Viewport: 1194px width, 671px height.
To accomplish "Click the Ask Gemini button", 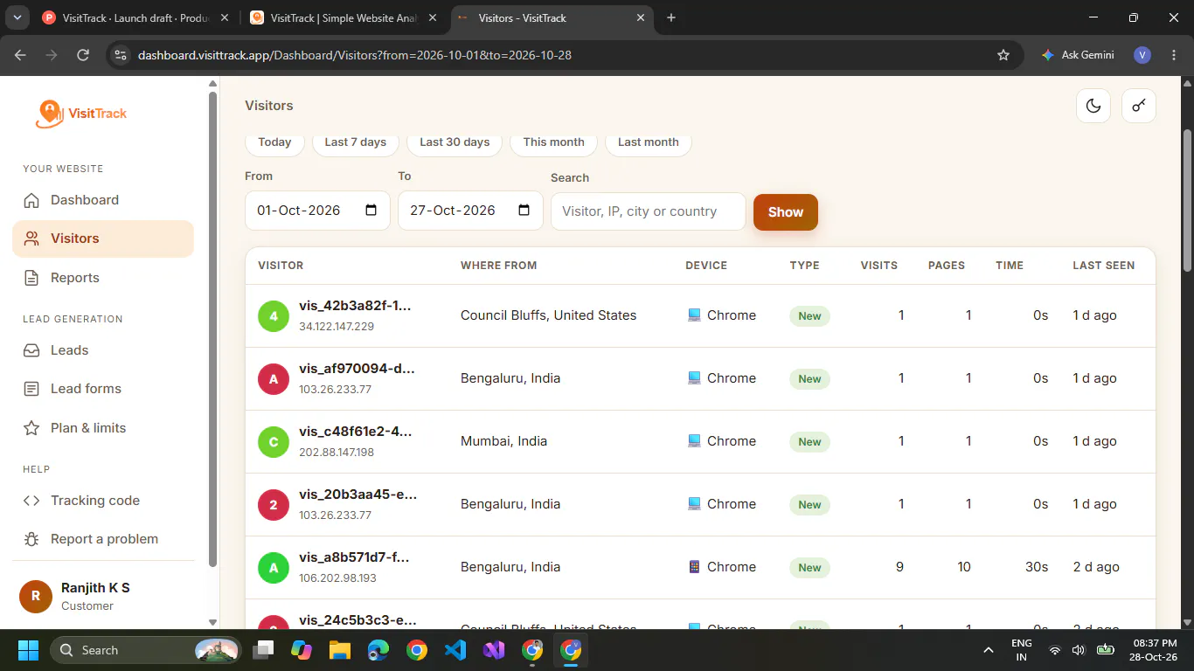I will 1078,55.
